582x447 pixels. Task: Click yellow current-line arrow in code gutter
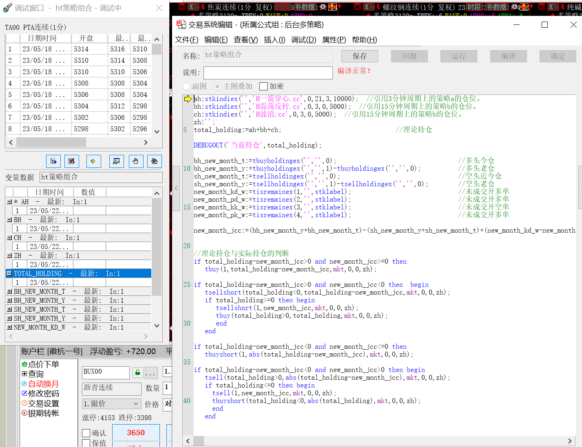188,99
